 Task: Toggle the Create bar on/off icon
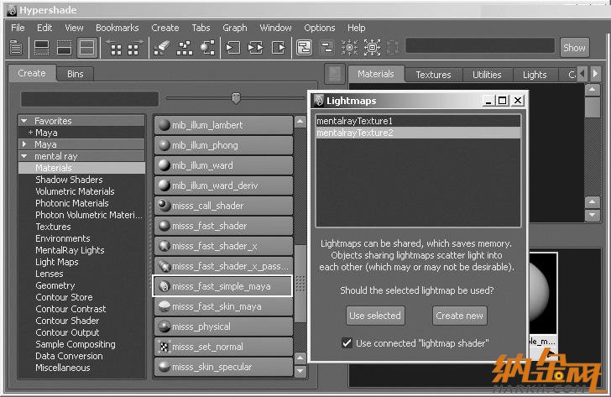[x=16, y=48]
